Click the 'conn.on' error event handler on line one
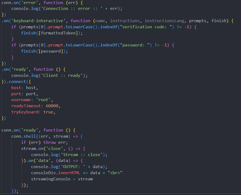241x195 pixels. [x=9, y=2]
